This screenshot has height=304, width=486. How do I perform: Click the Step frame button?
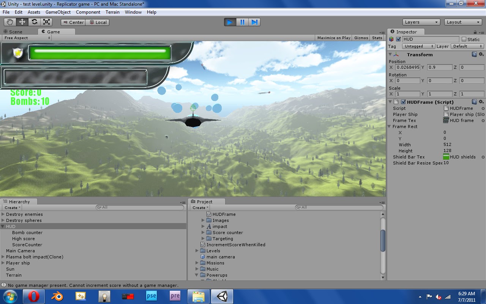254,22
